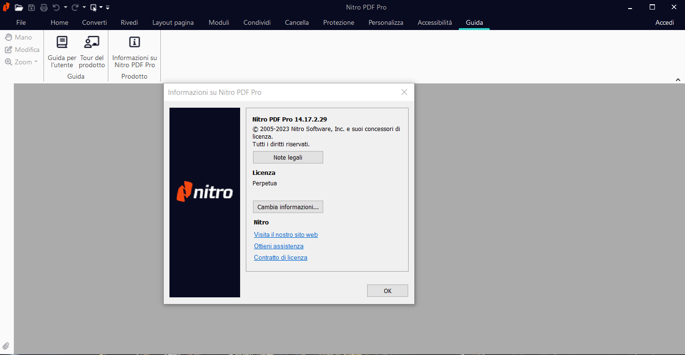Switch to the Rivedi tab
This screenshot has height=355, width=685.
tap(129, 22)
